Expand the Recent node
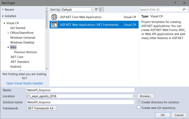 pyautogui.click(x=3, y=10)
